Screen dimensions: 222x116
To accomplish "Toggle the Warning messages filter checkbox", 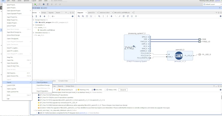I will (76, 90).
